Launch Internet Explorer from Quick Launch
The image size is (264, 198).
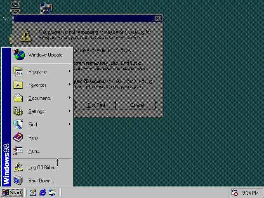42,193
